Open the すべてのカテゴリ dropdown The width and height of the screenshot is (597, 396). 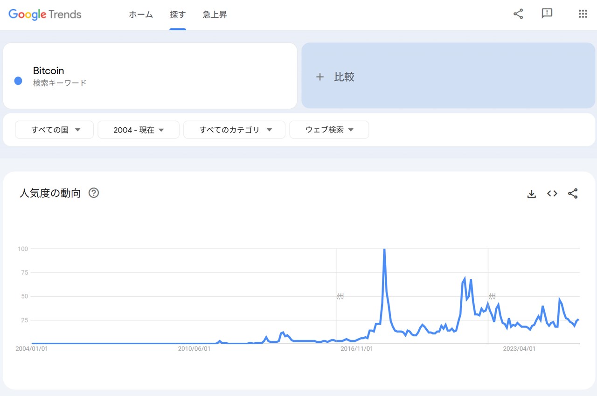coord(234,130)
